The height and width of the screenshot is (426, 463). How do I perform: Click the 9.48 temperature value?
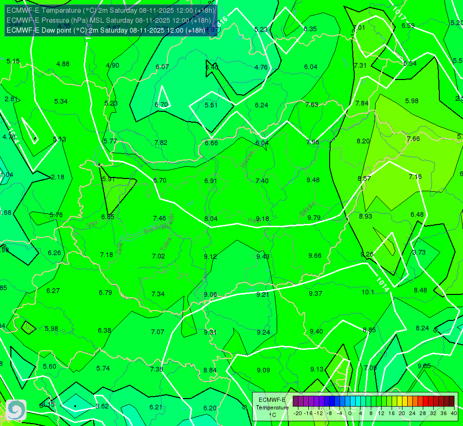click(313, 180)
